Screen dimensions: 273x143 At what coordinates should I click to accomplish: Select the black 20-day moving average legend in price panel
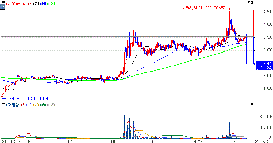tap(36, 4)
